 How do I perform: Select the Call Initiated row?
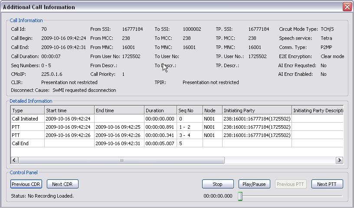pos(177,119)
